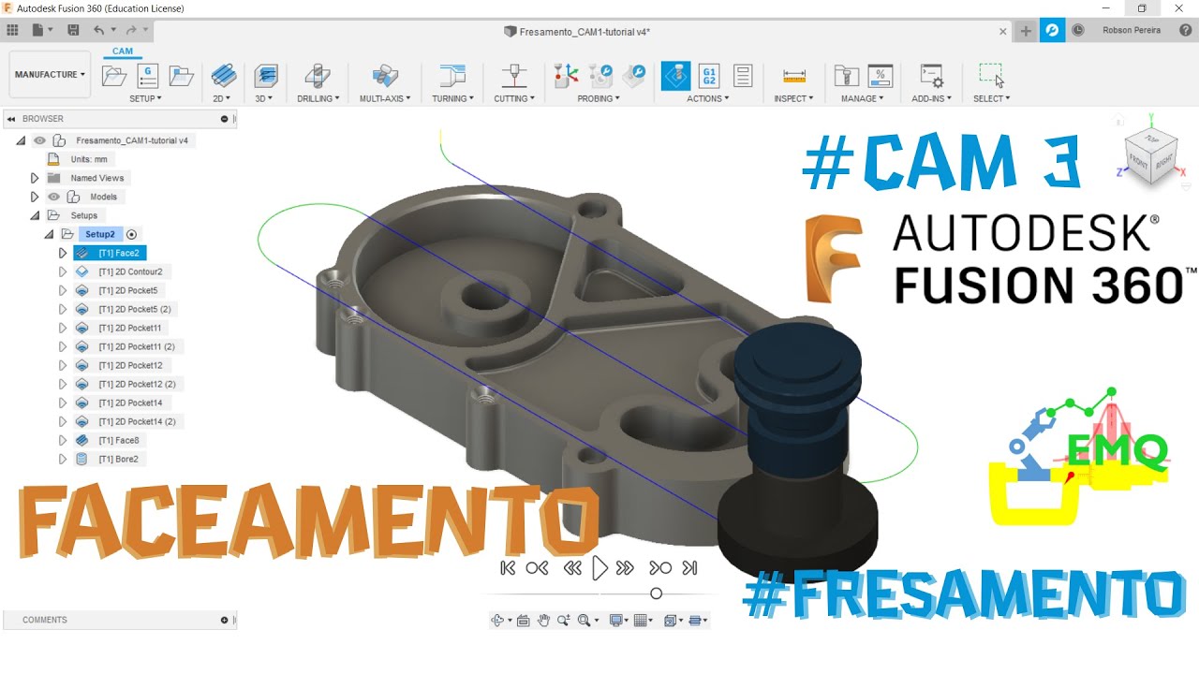Select the Drilling tool icon
Image resolution: width=1199 pixels, height=674 pixels.
tap(318, 76)
